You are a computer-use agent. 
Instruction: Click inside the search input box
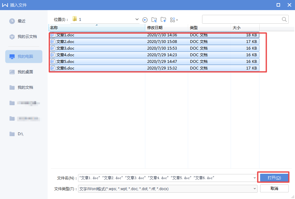241,19
